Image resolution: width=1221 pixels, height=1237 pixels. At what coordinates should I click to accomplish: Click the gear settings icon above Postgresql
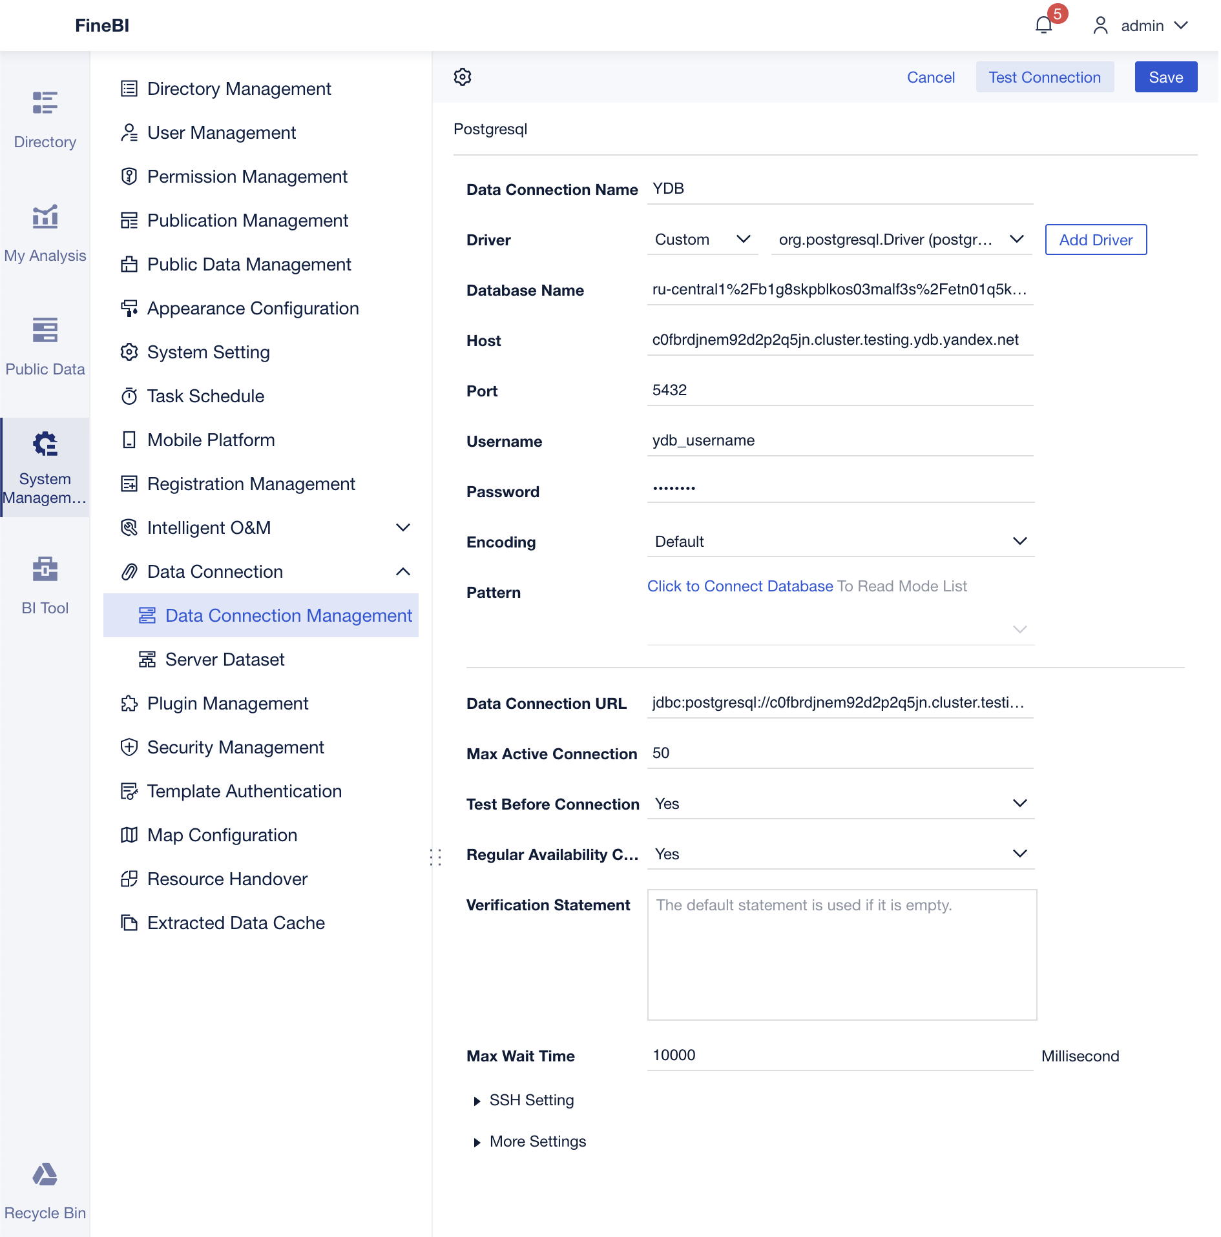point(463,77)
